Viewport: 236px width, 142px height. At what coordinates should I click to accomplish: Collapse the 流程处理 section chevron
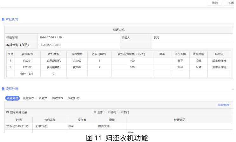tap(233, 89)
